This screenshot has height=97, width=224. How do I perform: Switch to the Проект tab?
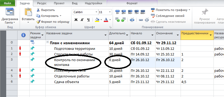59,3
